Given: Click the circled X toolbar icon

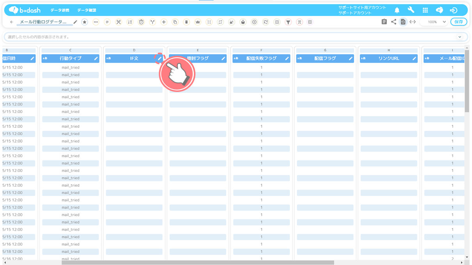Looking at the screenshot, I should 254,22.
